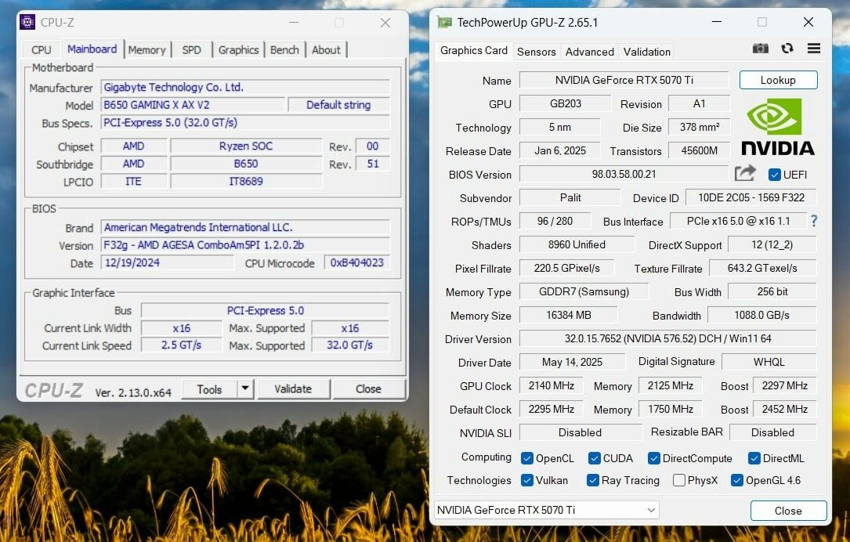Open the SPD tab in CPU-Z
850x542 pixels.
(x=191, y=50)
